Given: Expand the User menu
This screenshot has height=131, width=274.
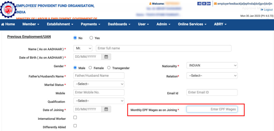Looking at the screenshot, I should point(143,24).
